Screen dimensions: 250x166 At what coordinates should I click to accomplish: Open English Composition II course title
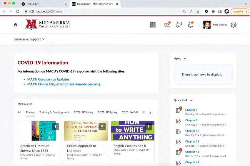pos(130,146)
